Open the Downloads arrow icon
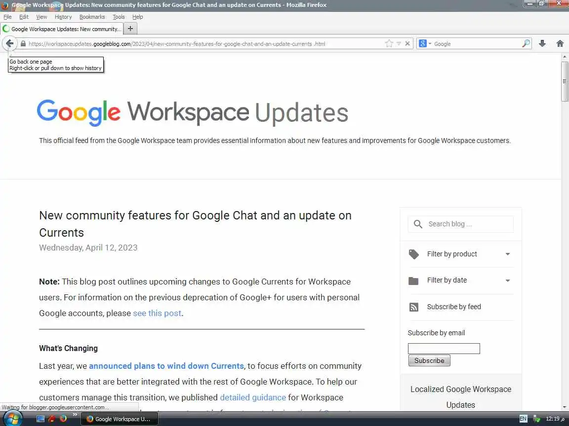This screenshot has width=569, height=426. coord(542,43)
